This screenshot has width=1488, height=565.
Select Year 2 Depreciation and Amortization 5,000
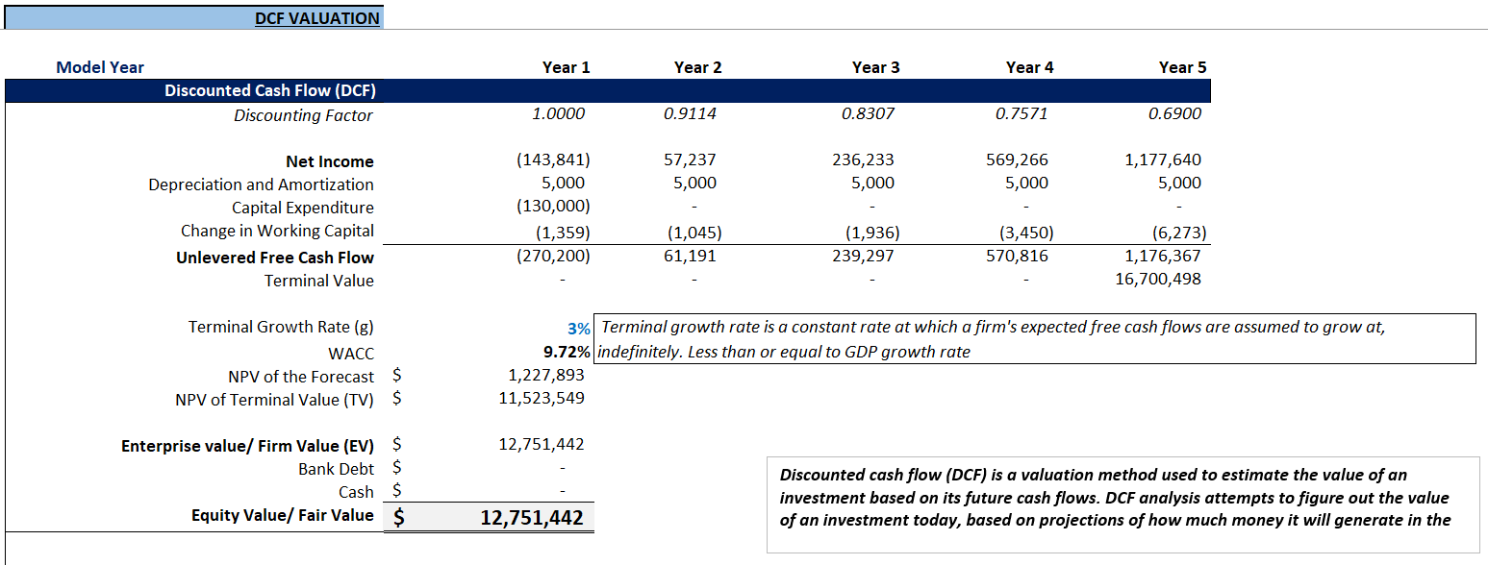pos(696,184)
